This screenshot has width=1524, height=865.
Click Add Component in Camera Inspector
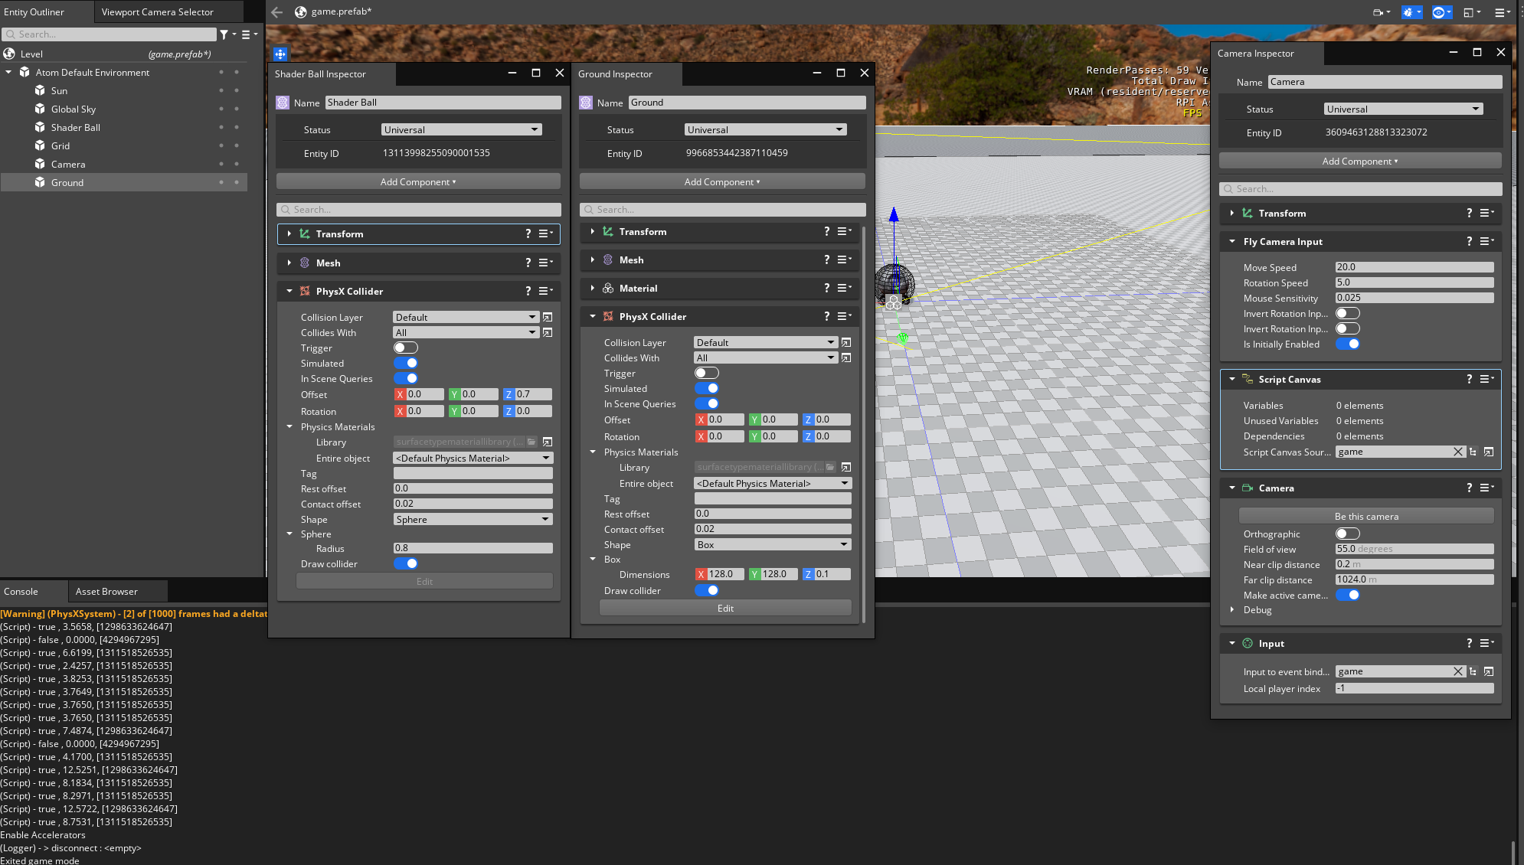pos(1359,161)
